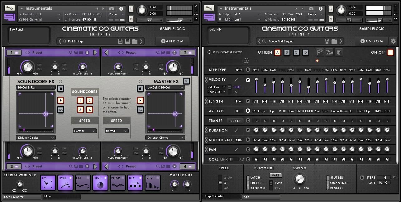This screenshot has width=401, height=202.
Task: Randomize Velocity row with R
Action: click(x=248, y=80)
